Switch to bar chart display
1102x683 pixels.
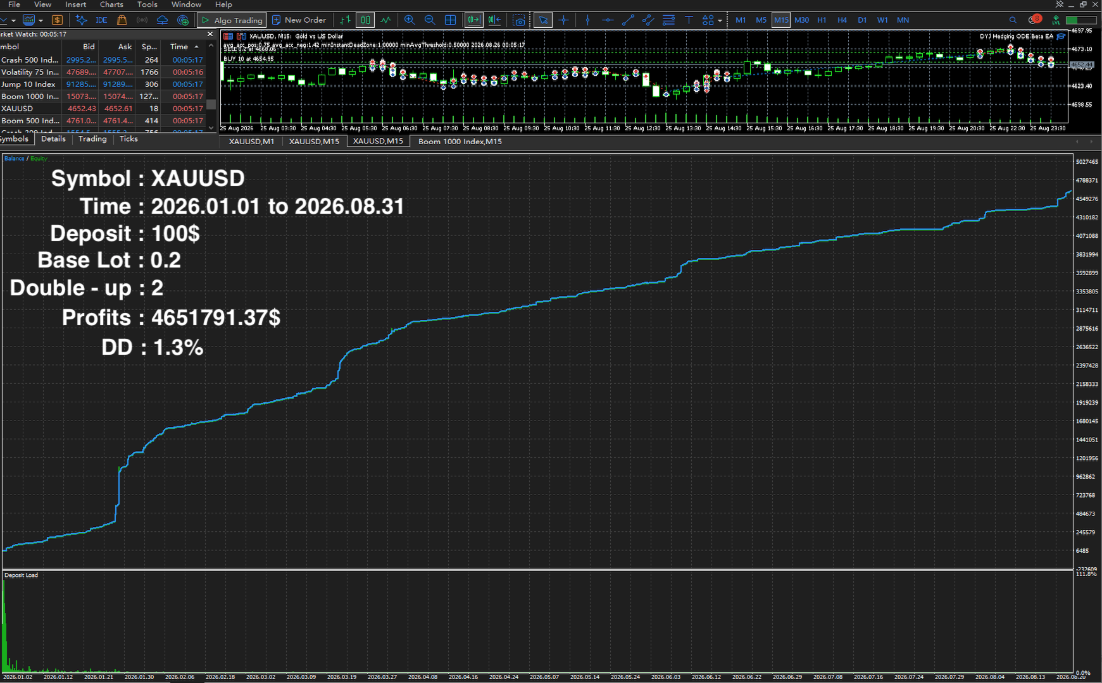(x=345, y=20)
